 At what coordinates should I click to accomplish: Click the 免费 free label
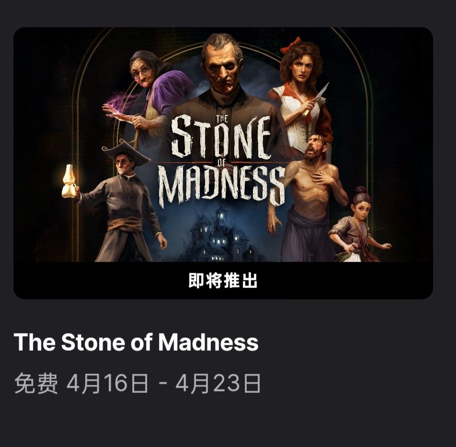pos(36,384)
